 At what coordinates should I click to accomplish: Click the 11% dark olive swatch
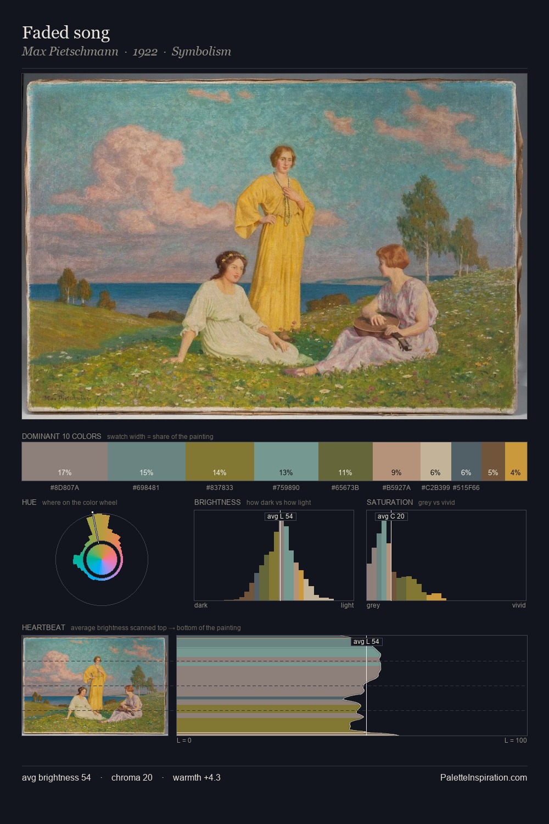pyautogui.click(x=345, y=461)
